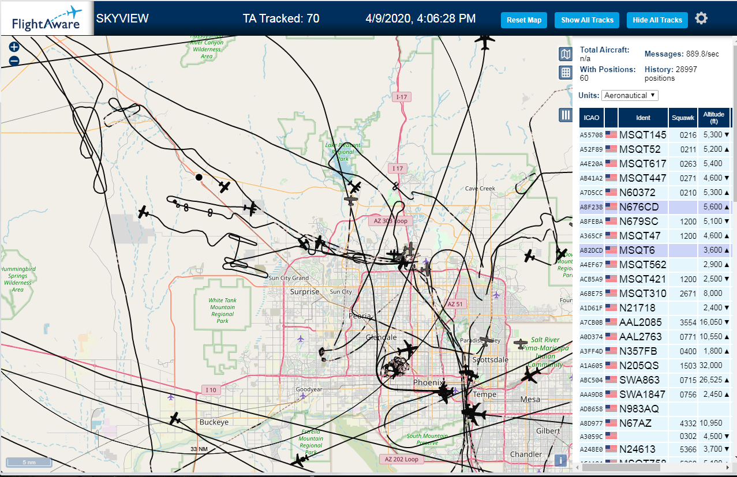Select the MSQT421 row

coord(655,279)
